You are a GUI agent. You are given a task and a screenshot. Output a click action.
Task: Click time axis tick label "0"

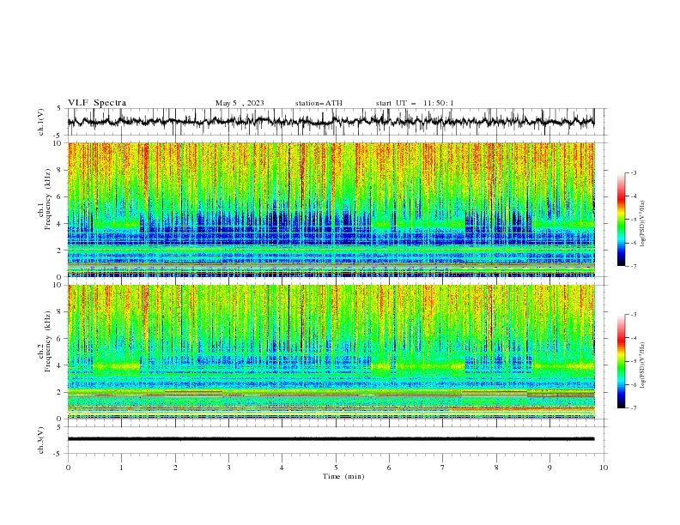click(x=68, y=468)
